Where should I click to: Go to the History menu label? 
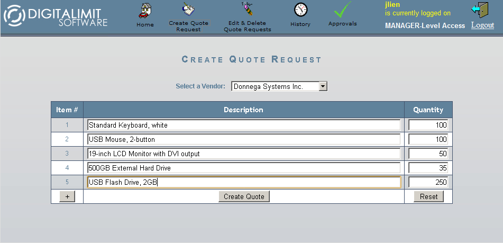[x=300, y=24]
